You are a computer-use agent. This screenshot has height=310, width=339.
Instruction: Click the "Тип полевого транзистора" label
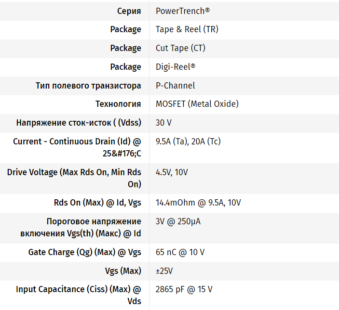88,86
